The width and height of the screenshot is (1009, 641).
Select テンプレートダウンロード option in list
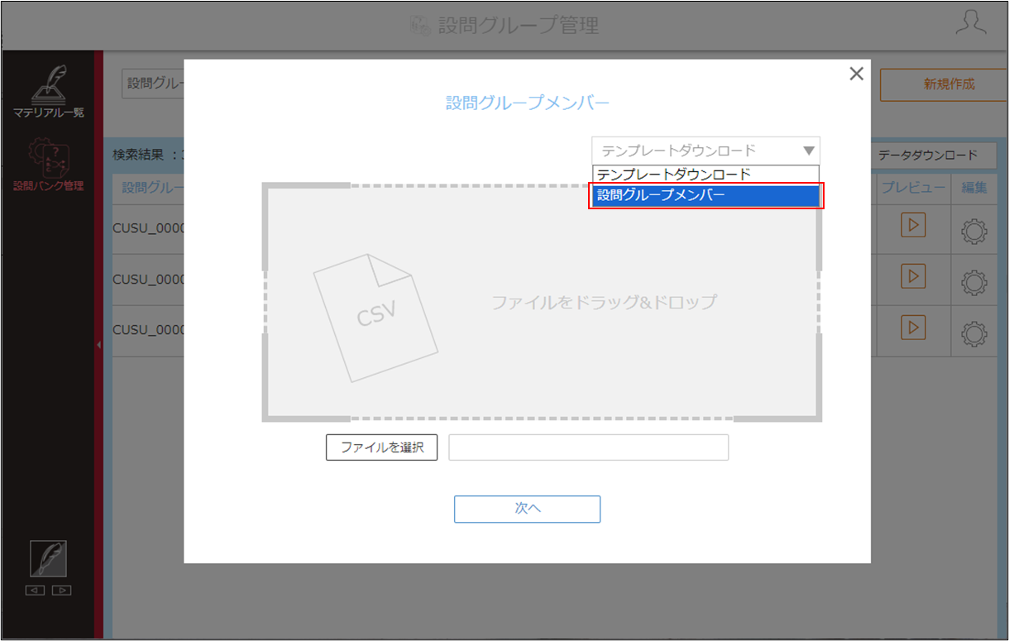[x=705, y=175]
